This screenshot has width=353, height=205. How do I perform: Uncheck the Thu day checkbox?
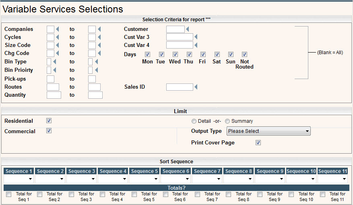point(189,54)
